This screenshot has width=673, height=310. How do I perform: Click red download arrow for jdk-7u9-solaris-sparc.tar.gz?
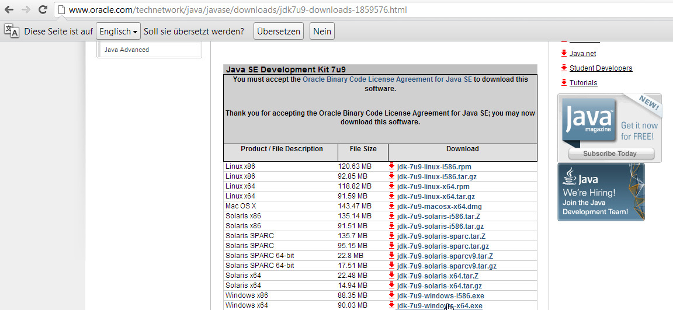click(391, 246)
